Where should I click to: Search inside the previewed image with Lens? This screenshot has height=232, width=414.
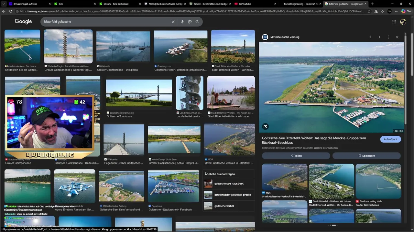point(265,127)
